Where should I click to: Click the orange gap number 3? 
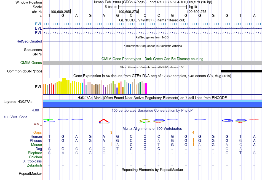click(111, 133)
